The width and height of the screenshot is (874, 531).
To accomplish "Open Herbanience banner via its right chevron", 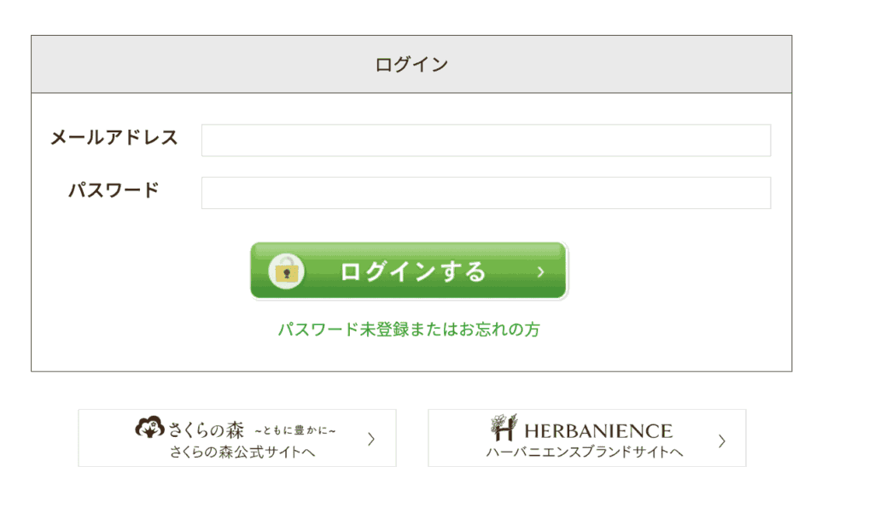I will coord(722,441).
